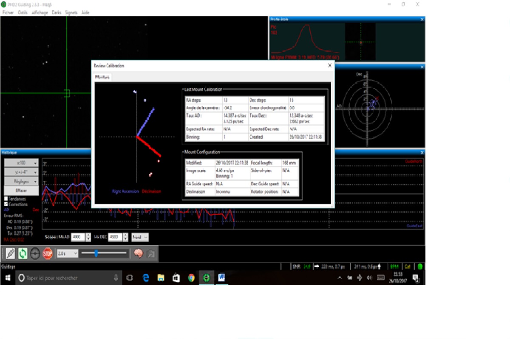
Task: Show hidden system tray icons
Action: [340, 278]
